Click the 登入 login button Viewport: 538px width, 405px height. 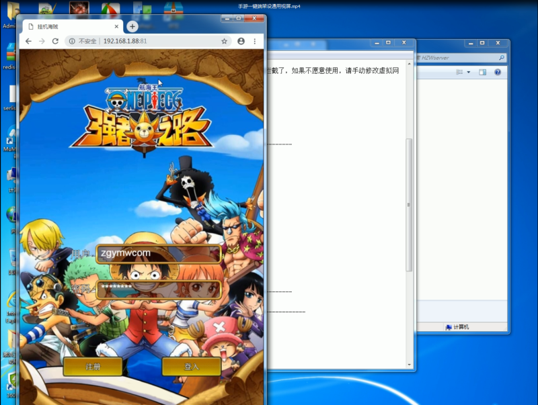(191, 367)
